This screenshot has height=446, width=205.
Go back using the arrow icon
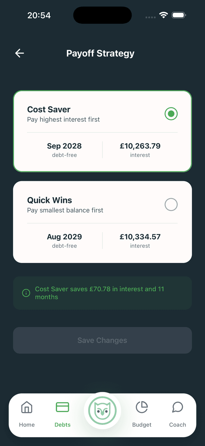(x=19, y=53)
